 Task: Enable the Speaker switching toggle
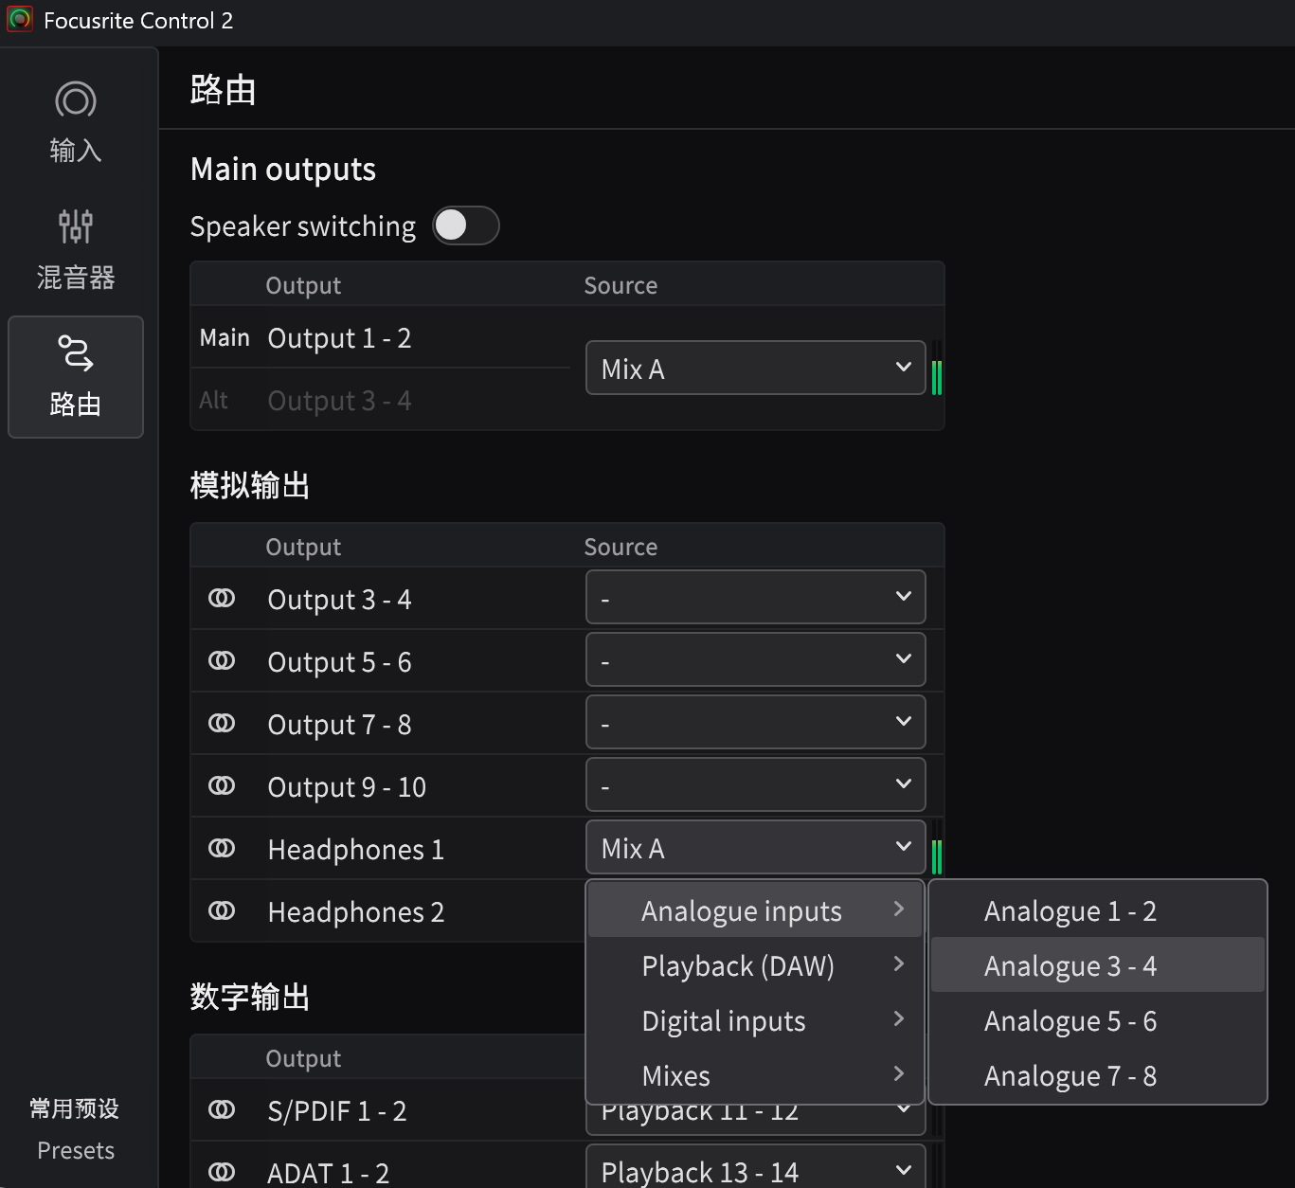[465, 225]
